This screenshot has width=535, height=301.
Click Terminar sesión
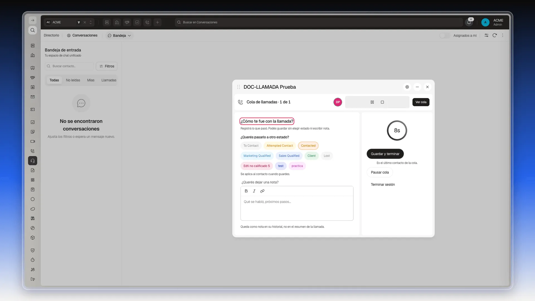click(x=383, y=185)
